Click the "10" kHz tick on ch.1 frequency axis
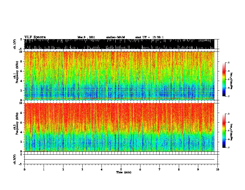Screen dimensions: 245x190 pyautogui.click(x=20, y=52)
